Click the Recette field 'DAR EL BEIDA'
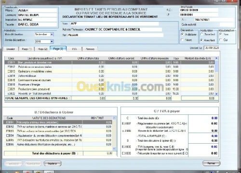This screenshot has width=241, height=173. coord(37,25)
